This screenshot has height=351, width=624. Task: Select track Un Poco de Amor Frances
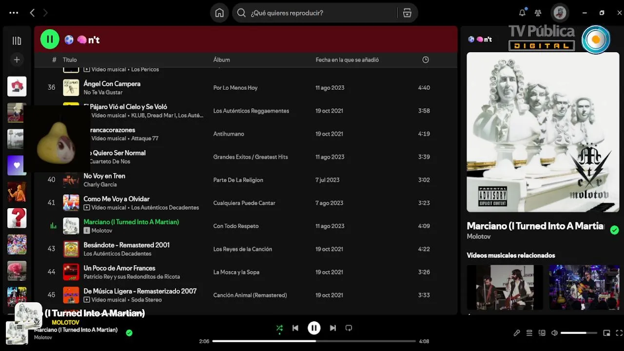(119, 268)
